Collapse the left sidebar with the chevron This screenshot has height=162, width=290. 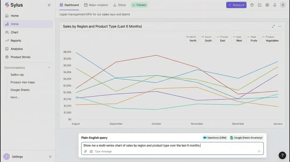[x=49, y=5]
